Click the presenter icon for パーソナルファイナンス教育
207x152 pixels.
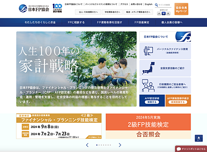[148, 51]
